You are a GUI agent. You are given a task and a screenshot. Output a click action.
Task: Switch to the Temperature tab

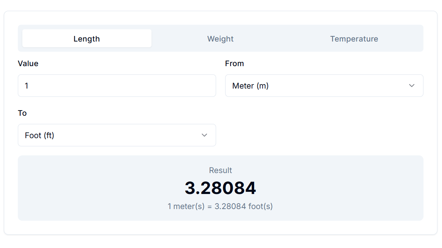pos(354,39)
